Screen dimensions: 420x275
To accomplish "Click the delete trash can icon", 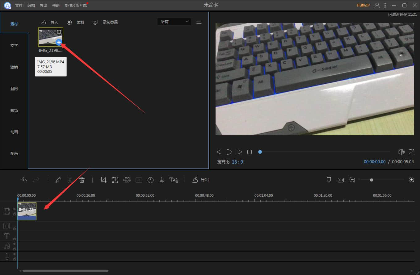I will [x=82, y=180].
